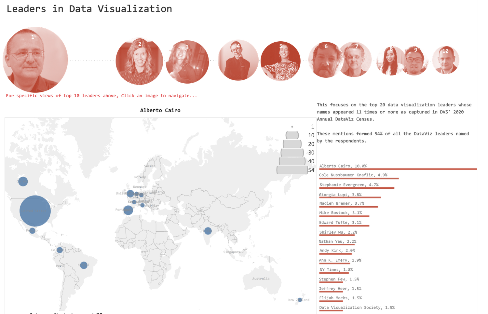Click the Alberto Cairo map title

160,110
